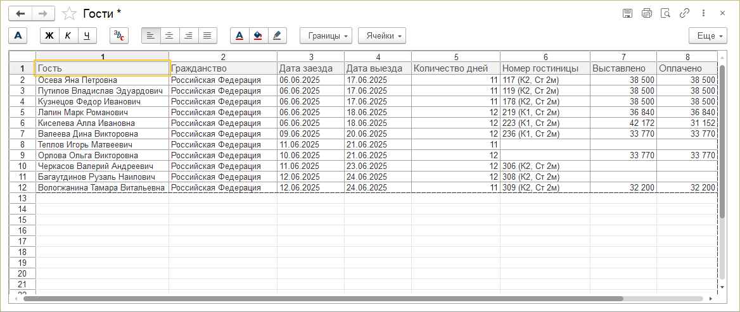Select the value 42 172 in Выставлено

[x=623, y=123]
